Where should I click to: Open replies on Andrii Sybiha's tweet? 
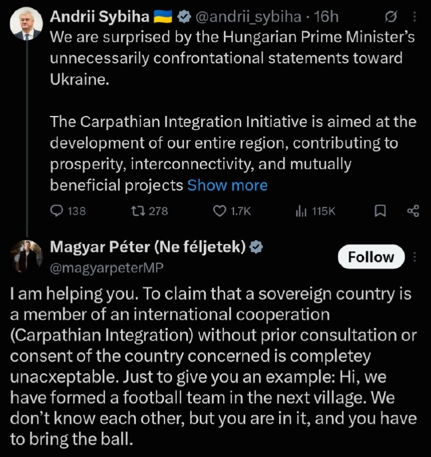click(x=68, y=211)
